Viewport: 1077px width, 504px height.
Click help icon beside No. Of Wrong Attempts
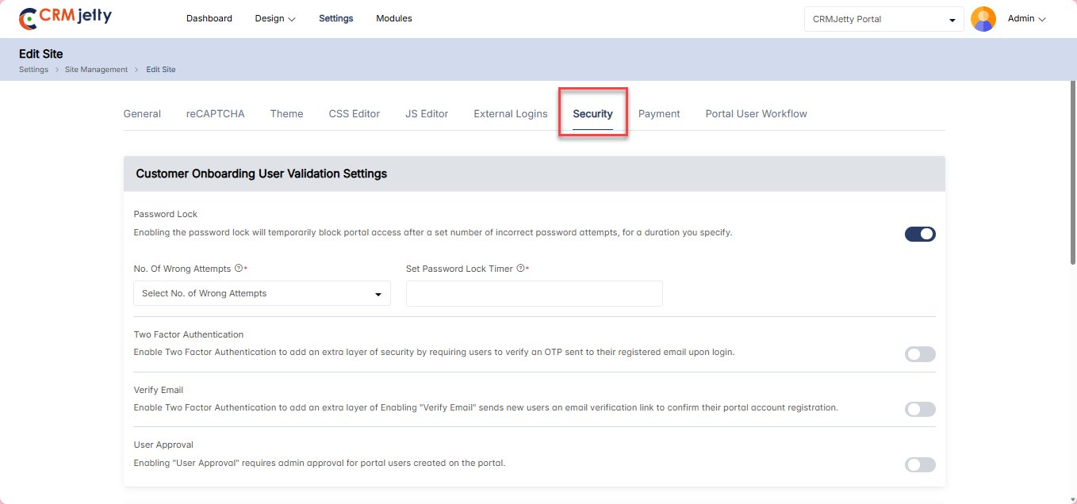point(239,269)
